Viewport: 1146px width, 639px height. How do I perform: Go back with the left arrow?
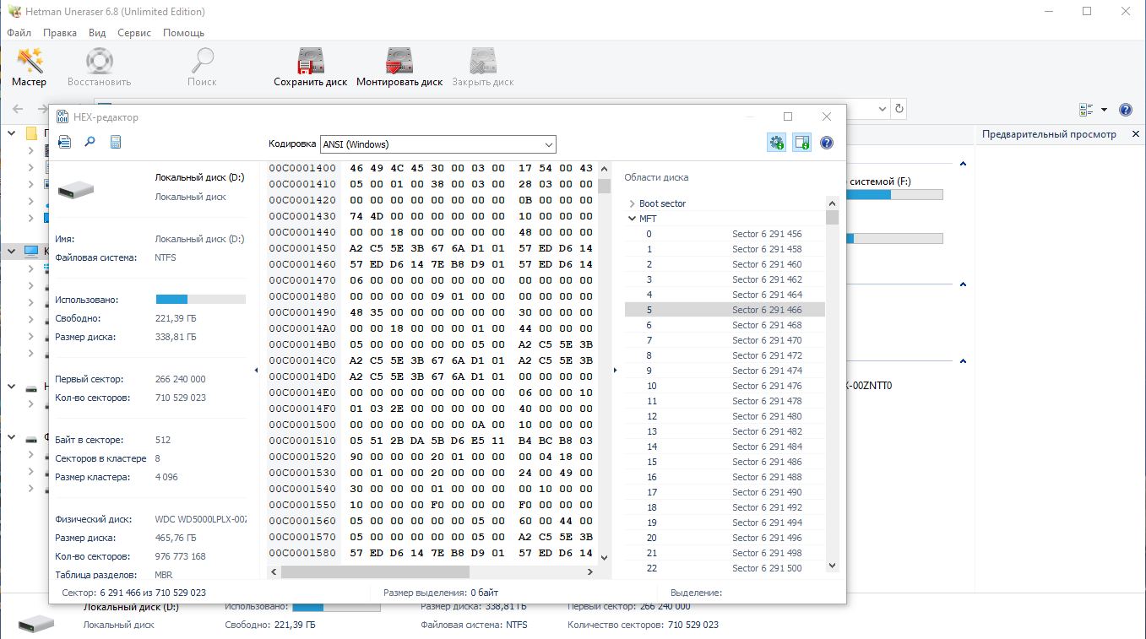coord(19,109)
